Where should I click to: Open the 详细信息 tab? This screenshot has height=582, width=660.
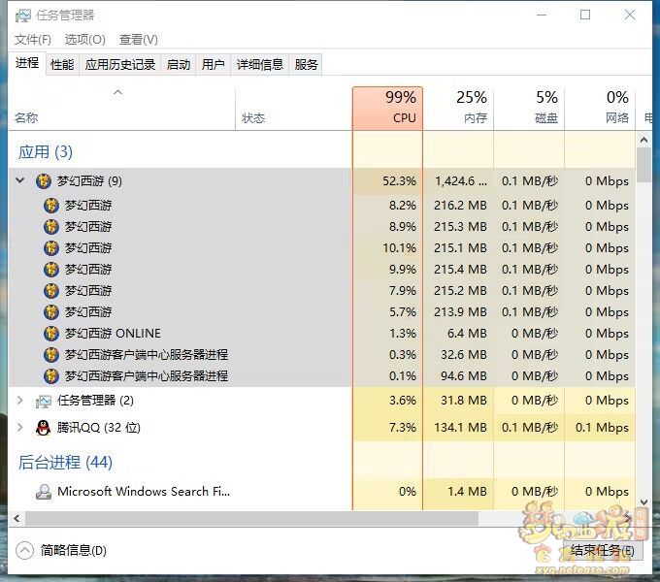tap(260, 65)
